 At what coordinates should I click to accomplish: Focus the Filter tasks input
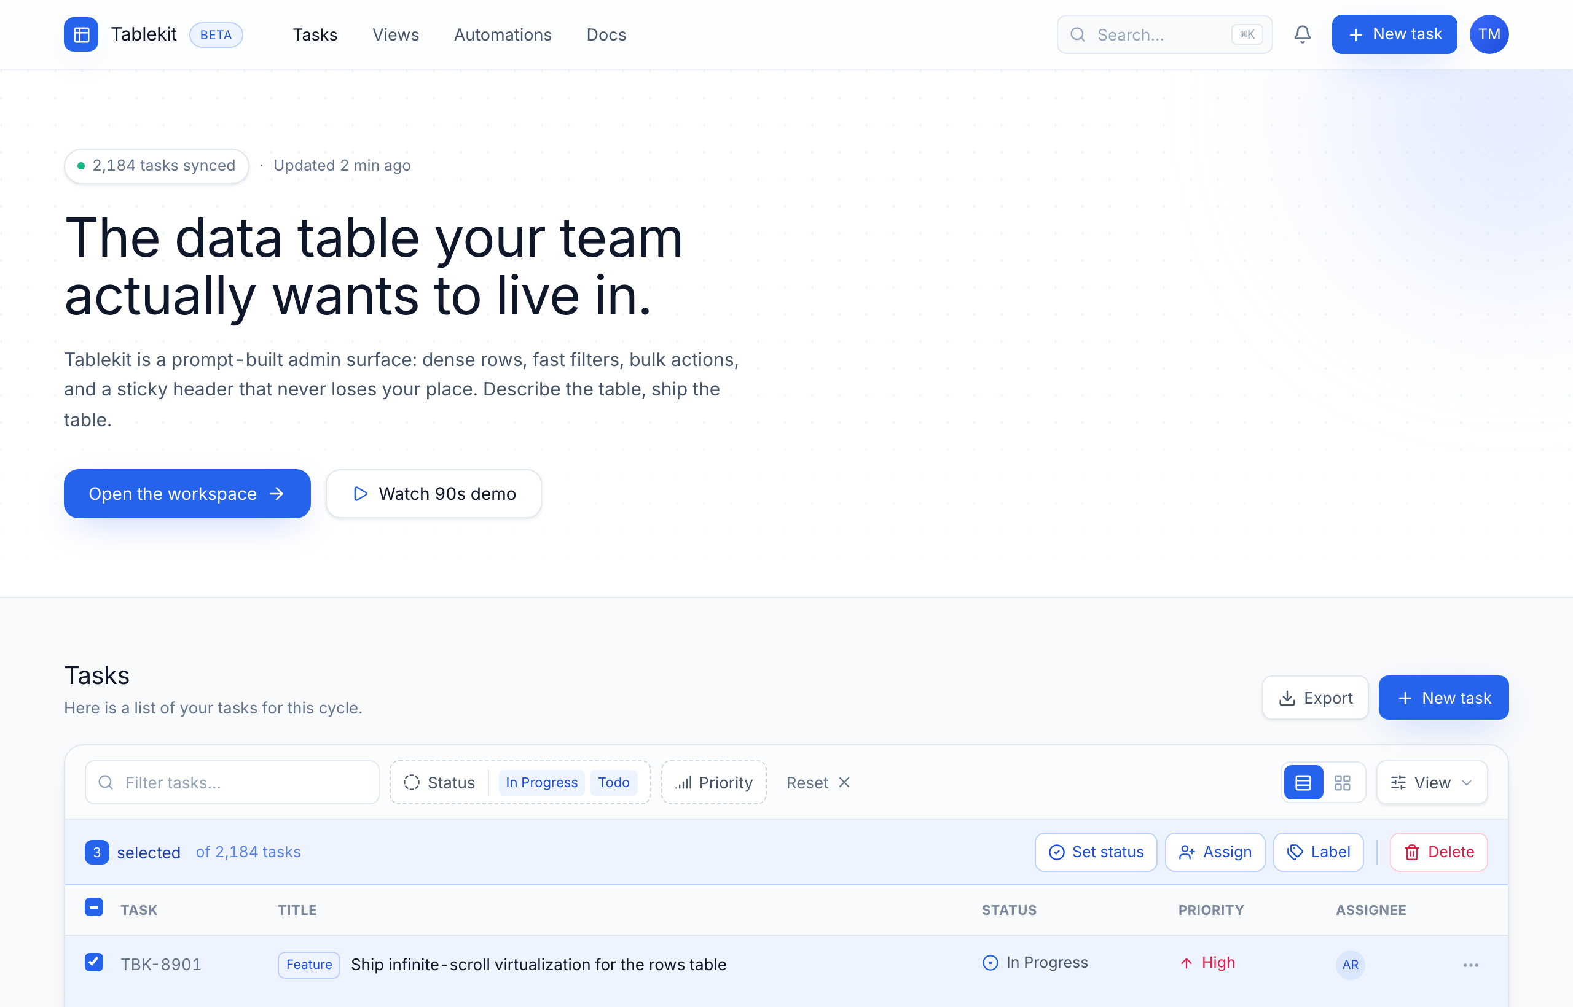(x=232, y=783)
